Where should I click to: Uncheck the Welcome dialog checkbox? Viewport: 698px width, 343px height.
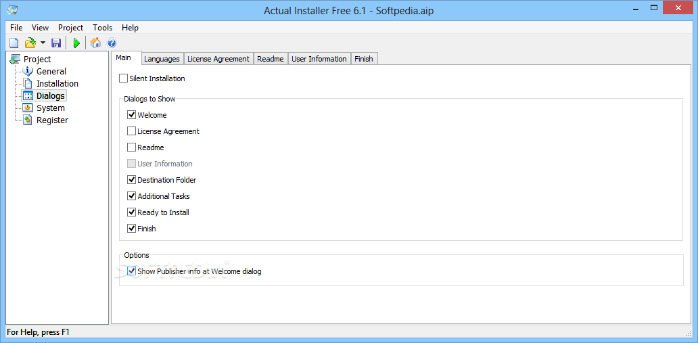pos(131,115)
